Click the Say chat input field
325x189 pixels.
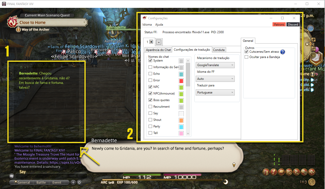51,176
